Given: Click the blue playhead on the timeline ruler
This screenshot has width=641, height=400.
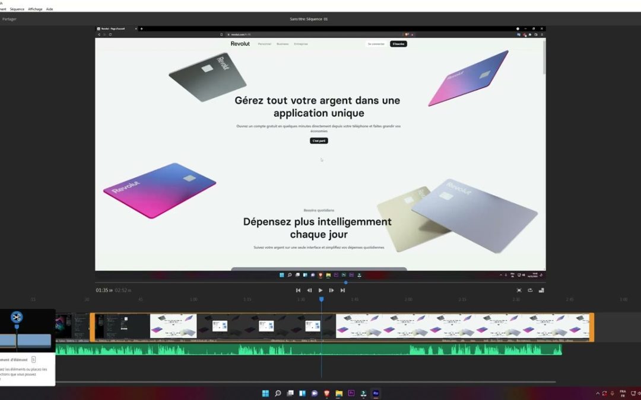Looking at the screenshot, I should coord(321,299).
